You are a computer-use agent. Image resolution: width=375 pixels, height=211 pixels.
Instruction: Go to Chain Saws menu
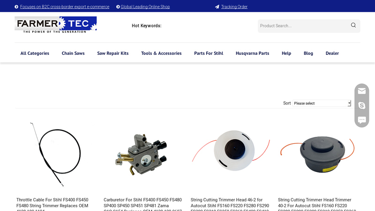(x=73, y=53)
